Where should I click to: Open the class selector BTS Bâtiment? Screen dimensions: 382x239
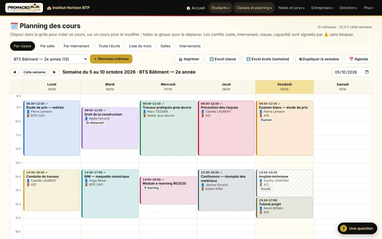[49, 59]
